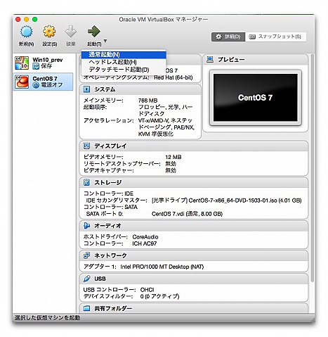
Task: Click the CentOS 7.vdi SATA port entry
Action: pos(187,214)
